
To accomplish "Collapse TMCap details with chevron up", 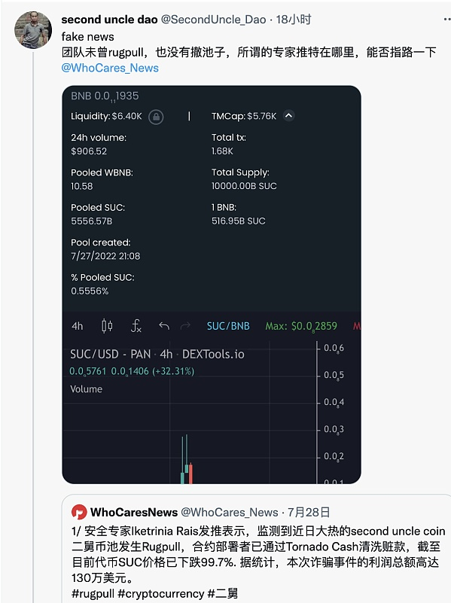I will pyautogui.click(x=289, y=115).
